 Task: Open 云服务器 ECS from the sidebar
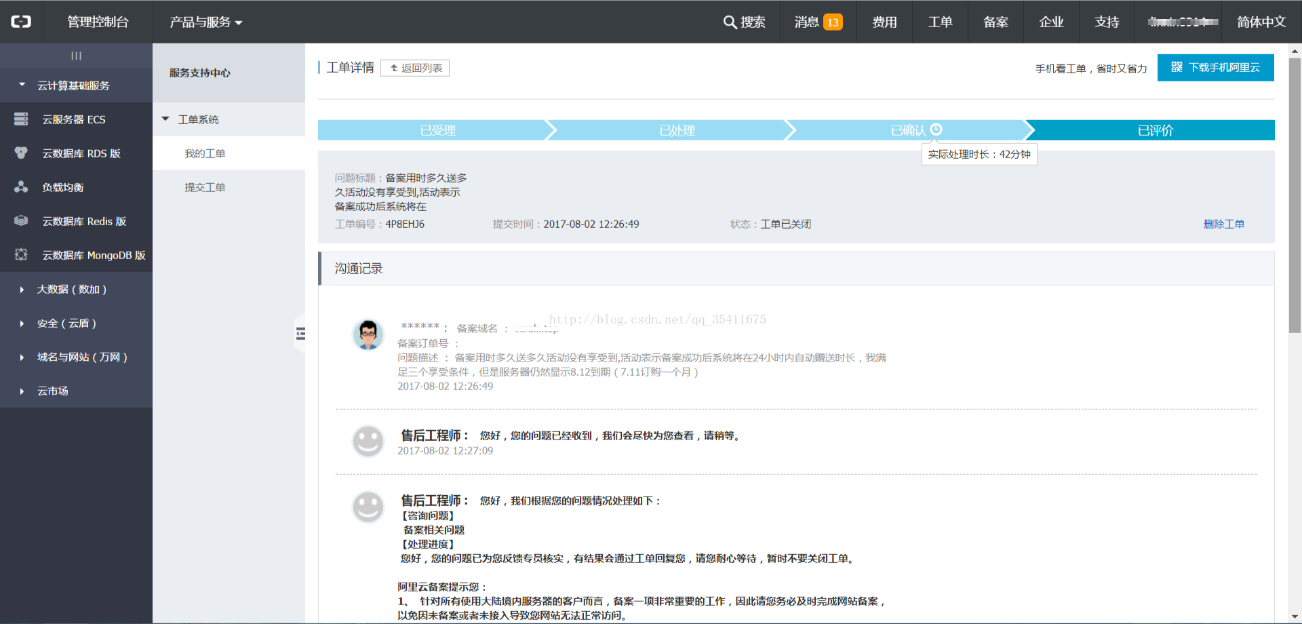click(x=76, y=119)
